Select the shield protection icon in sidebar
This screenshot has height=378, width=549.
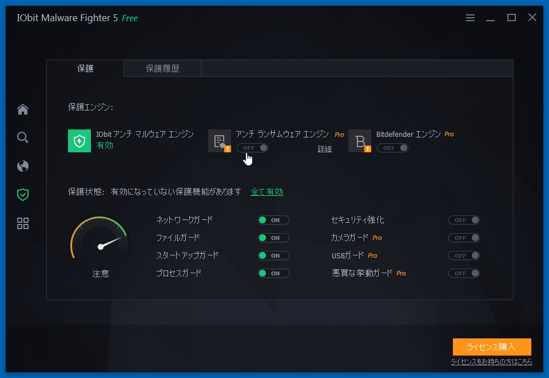(x=22, y=195)
